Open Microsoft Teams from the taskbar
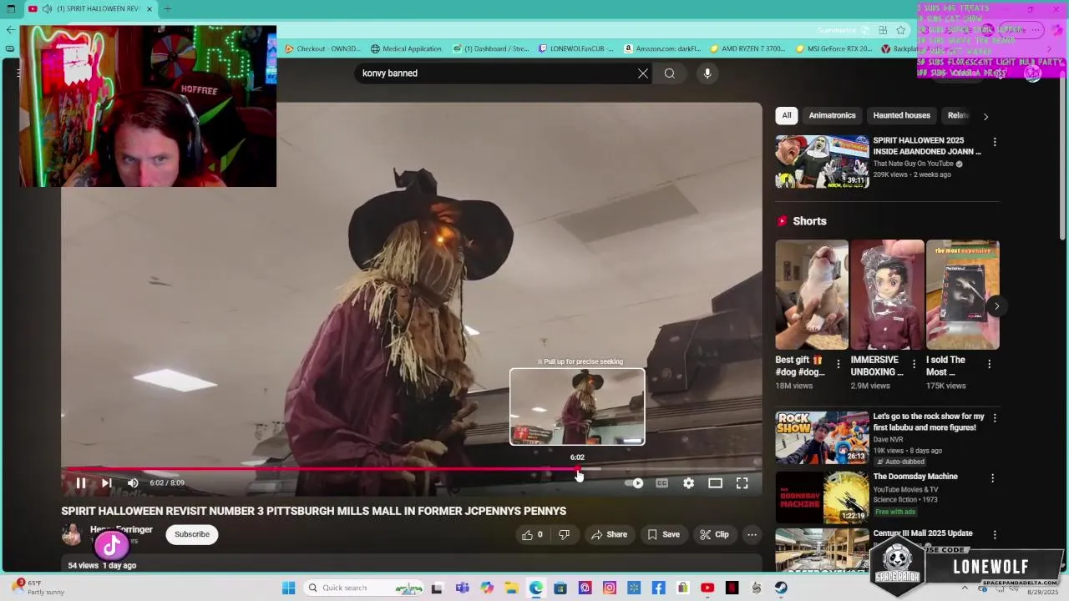 [462, 588]
